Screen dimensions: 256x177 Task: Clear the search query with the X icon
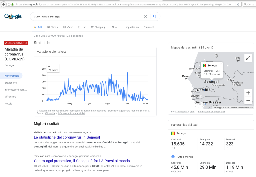[146, 16]
